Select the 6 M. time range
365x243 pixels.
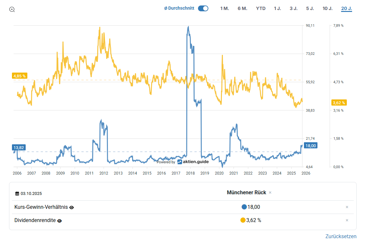[242, 8]
